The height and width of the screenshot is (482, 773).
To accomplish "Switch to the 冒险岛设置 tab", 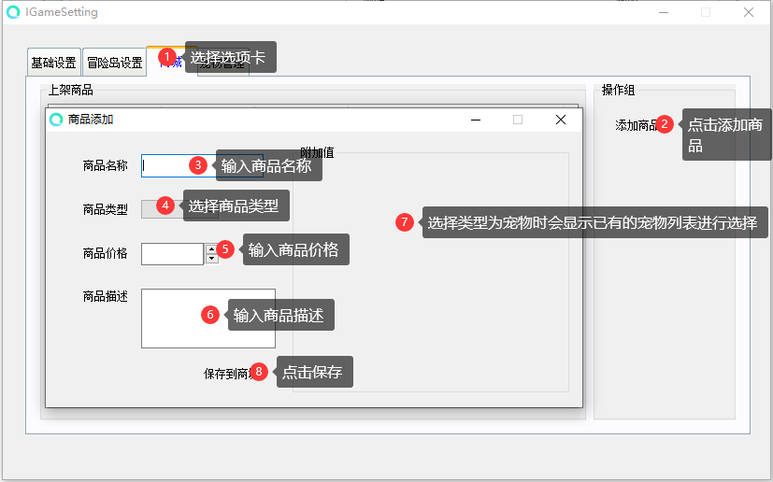I will pos(114,63).
